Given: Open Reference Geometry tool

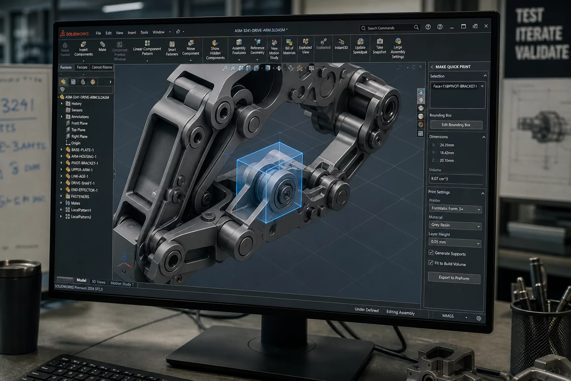Looking at the screenshot, I should click(257, 47).
